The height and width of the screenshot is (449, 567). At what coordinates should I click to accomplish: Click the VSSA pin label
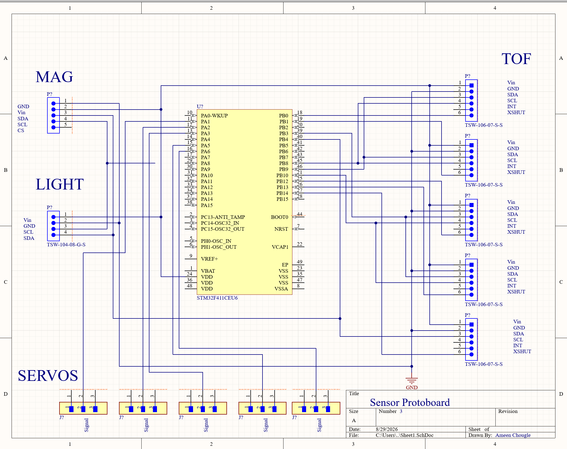pyautogui.click(x=281, y=289)
